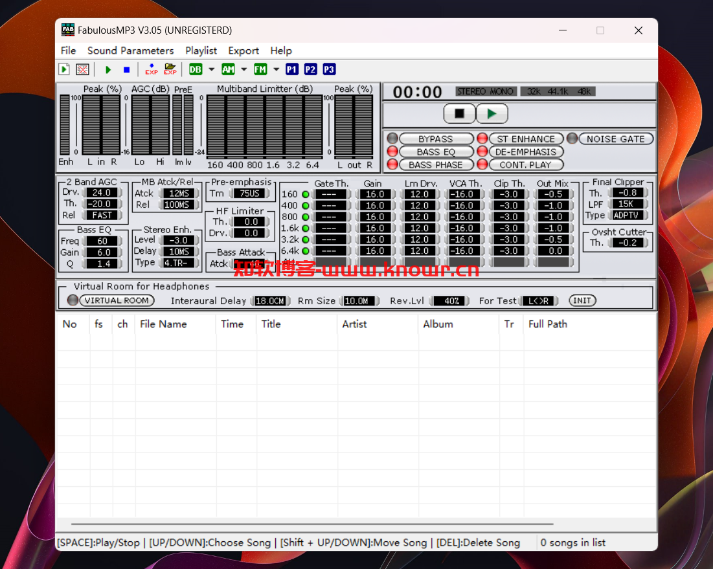Change Pre-emphasis Tm 75US selector
Screen dimensions: 713x569
(249, 193)
